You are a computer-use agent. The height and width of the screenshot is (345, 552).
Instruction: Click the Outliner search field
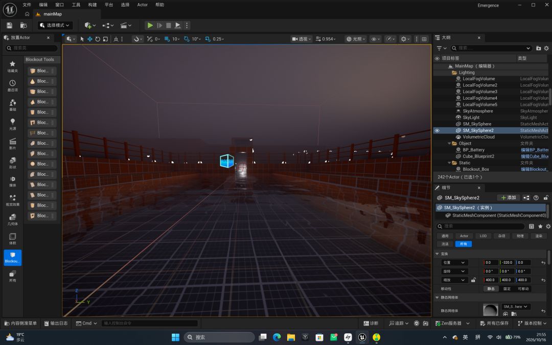(491, 48)
